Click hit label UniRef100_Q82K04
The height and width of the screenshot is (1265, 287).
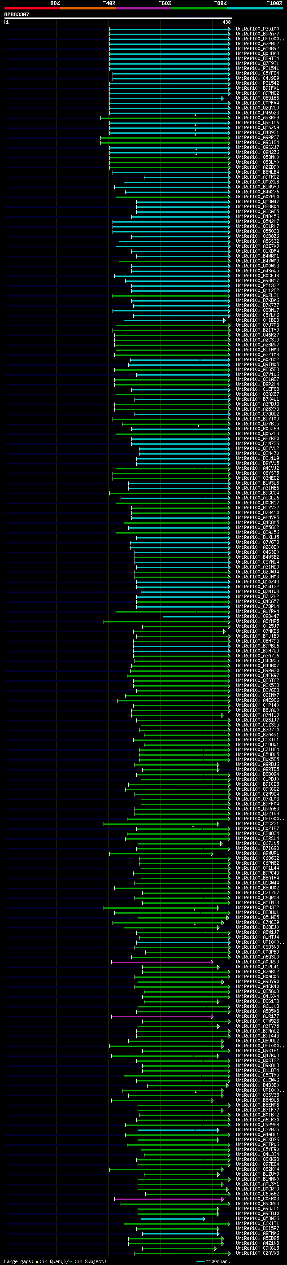(x=257, y=1169)
